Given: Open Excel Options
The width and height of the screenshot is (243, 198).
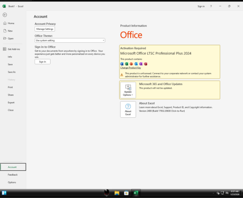Looking at the screenshot, I should tap(12, 182).
